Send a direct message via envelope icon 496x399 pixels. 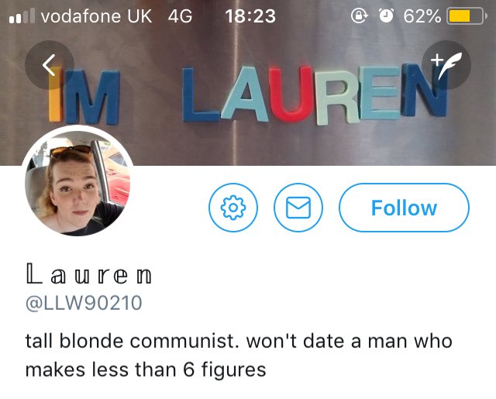(298, 208)
